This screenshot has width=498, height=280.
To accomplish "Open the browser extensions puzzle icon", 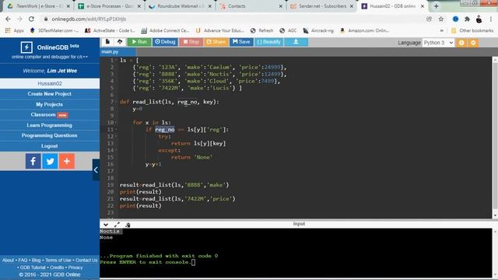I will point(467,19).
